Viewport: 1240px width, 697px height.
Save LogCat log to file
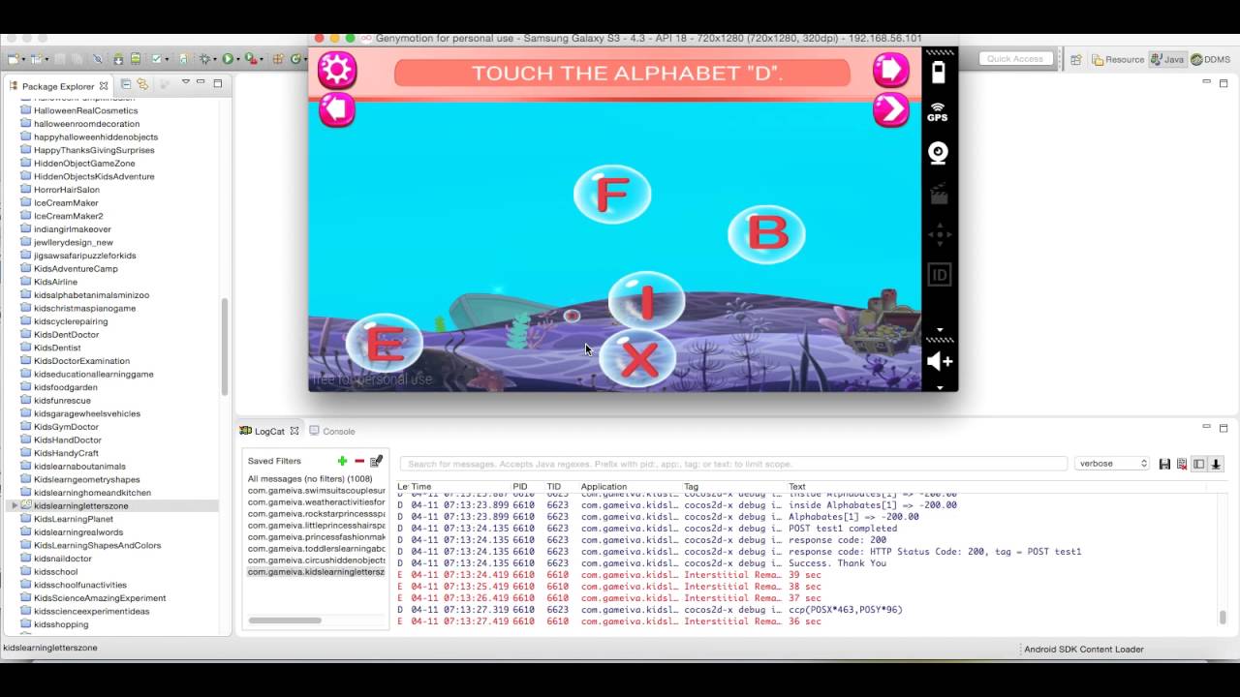pos(1165,464)
